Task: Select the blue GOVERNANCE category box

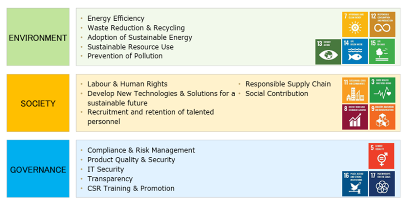Action: coord(38,169)
